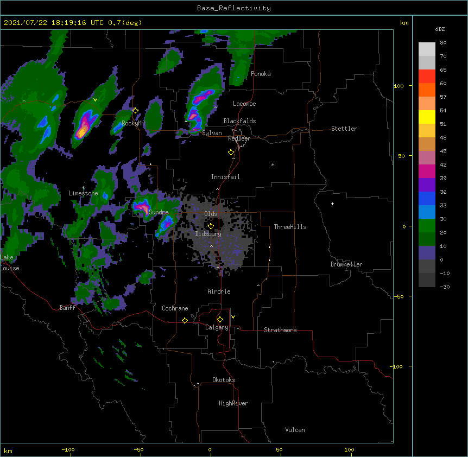Click the Ponoka label
Viewport: 468px width, 457px height.
coord(261,74)
